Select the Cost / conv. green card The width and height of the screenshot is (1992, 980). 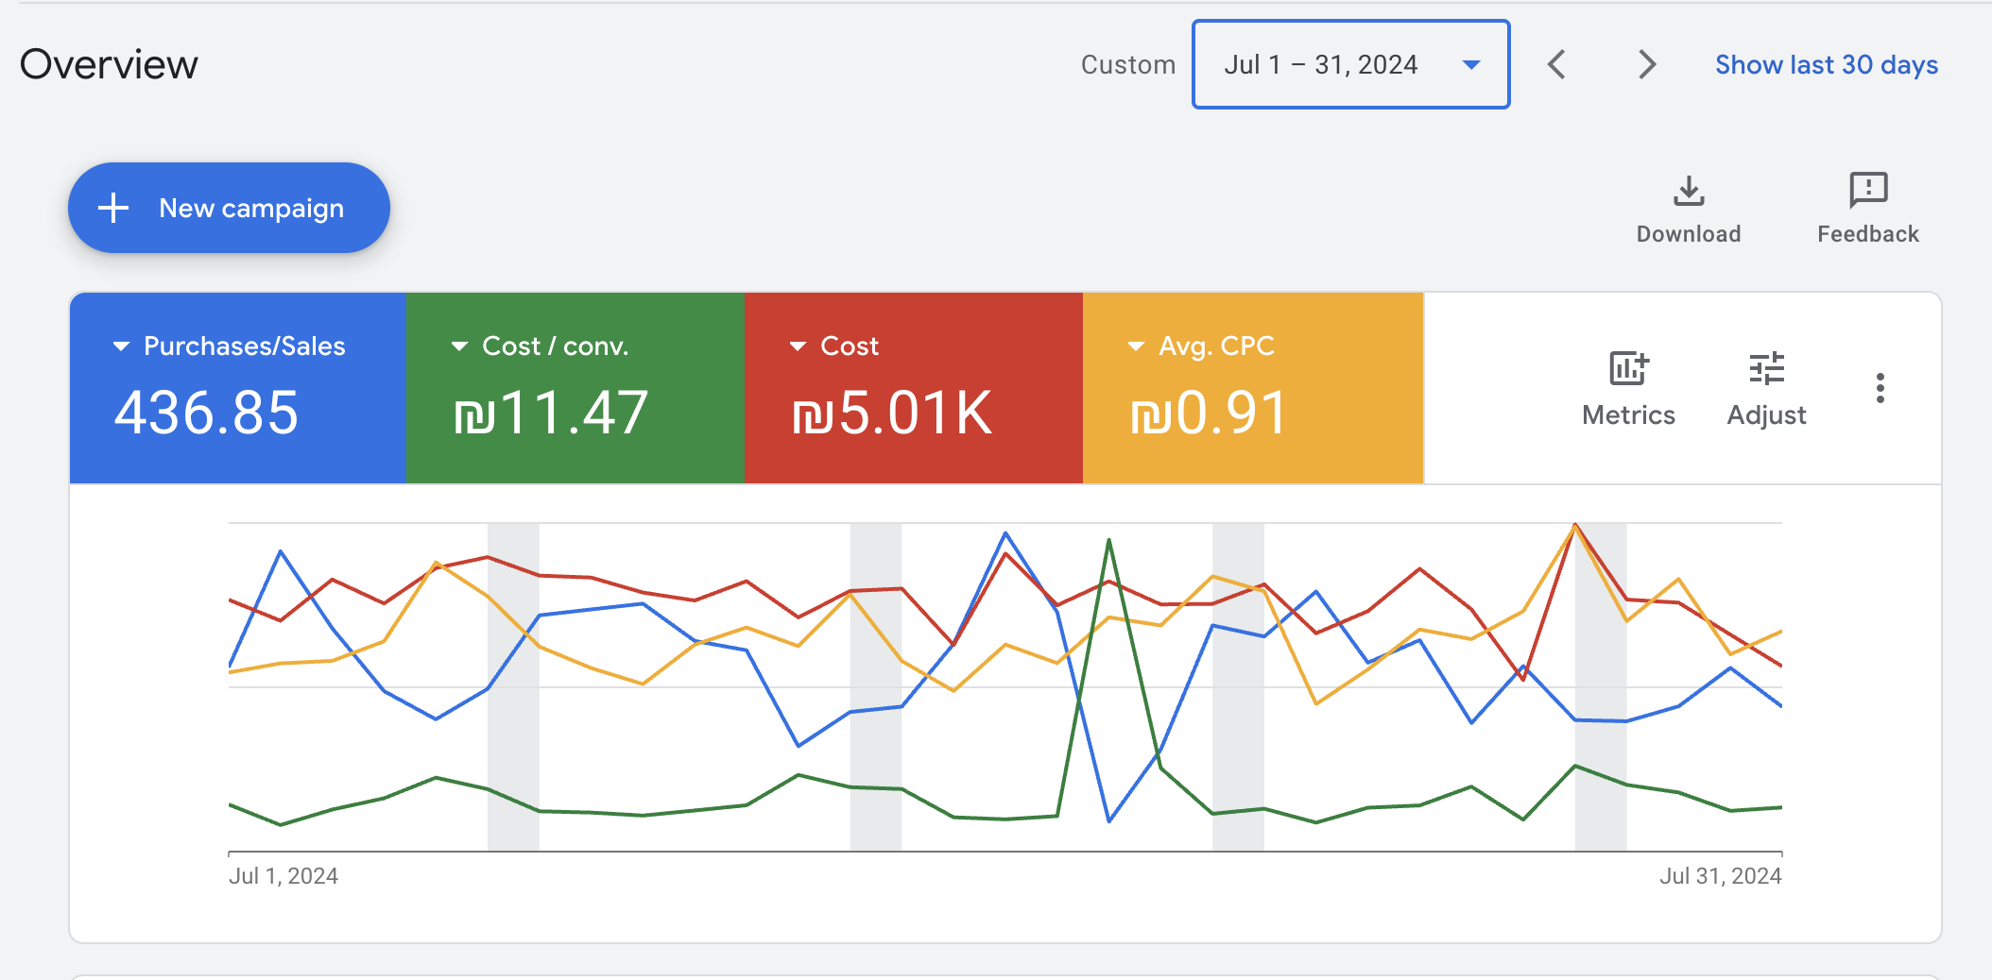(575, 387)
